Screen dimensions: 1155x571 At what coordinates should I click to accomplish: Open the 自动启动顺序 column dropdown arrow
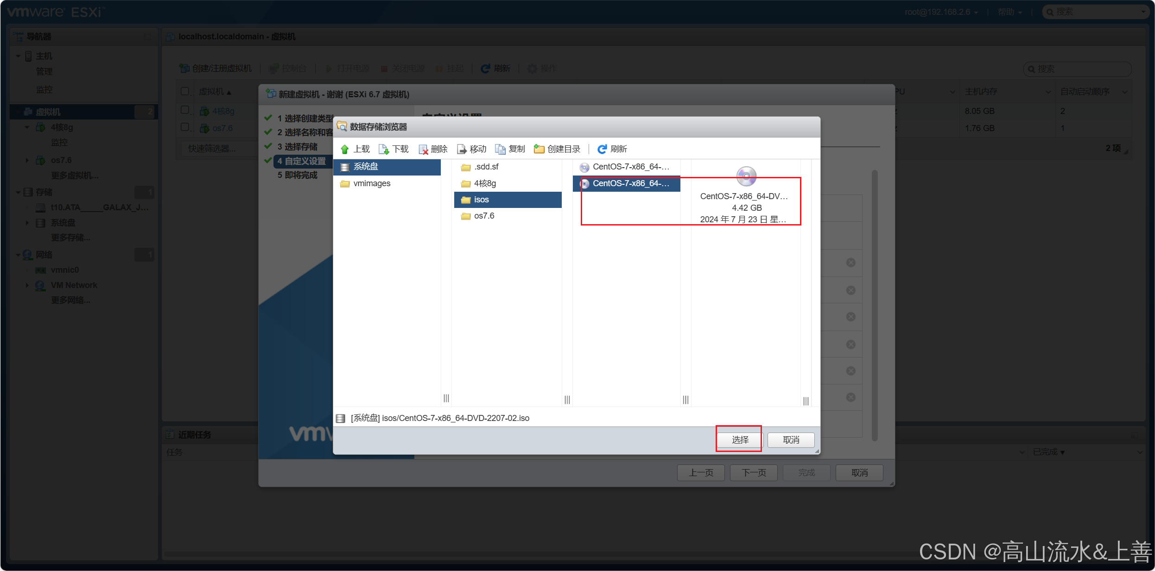tap(1124, 92)
